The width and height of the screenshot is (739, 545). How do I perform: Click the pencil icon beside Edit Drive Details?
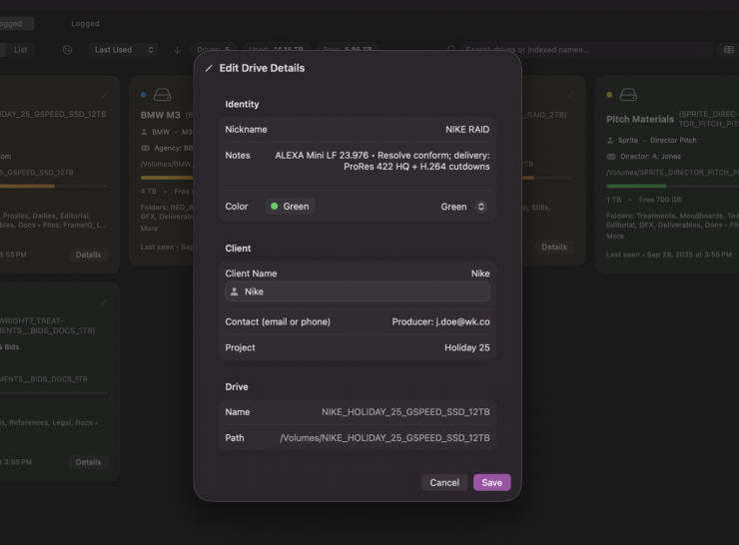pos(209,69)
